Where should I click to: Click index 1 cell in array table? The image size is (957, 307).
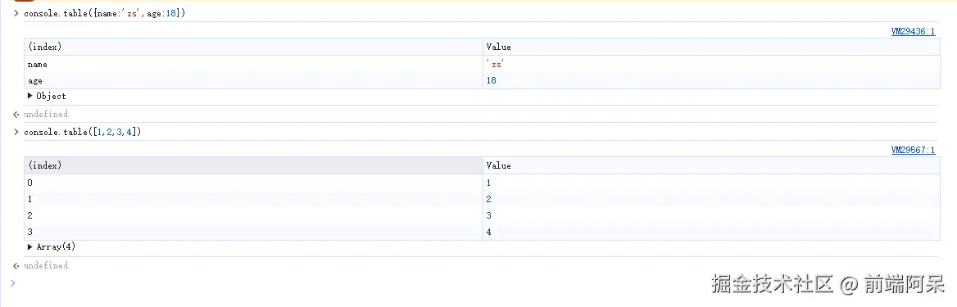253,199
